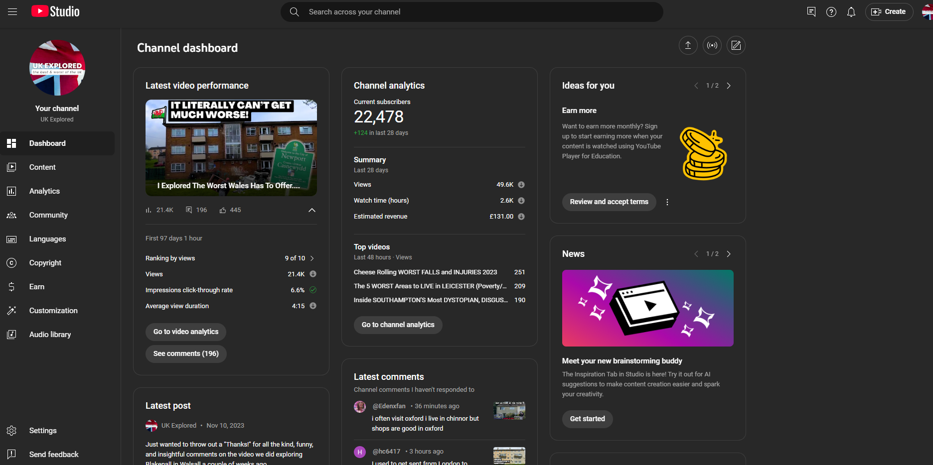The image size is (933, 465).
Task: Click the indicator beside average view duration
Action: (x=313, y=306)
